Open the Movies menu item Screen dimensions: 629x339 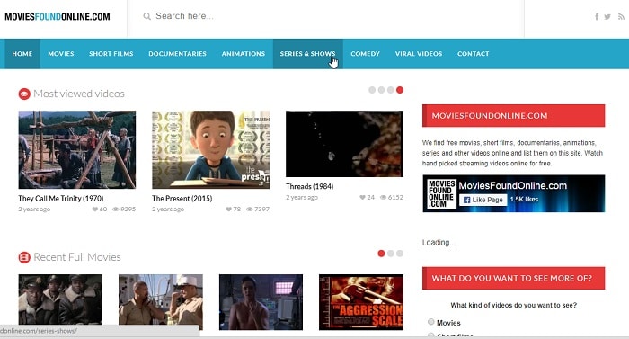[x=61, y=54]
